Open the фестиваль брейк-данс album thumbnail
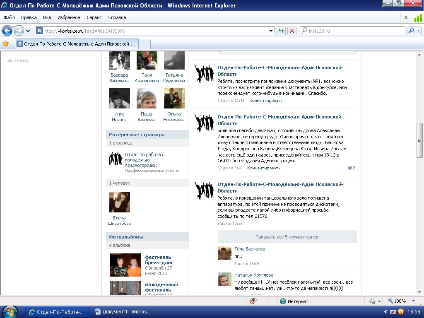This screenshot has height=318, width=424. coord(125,265)
